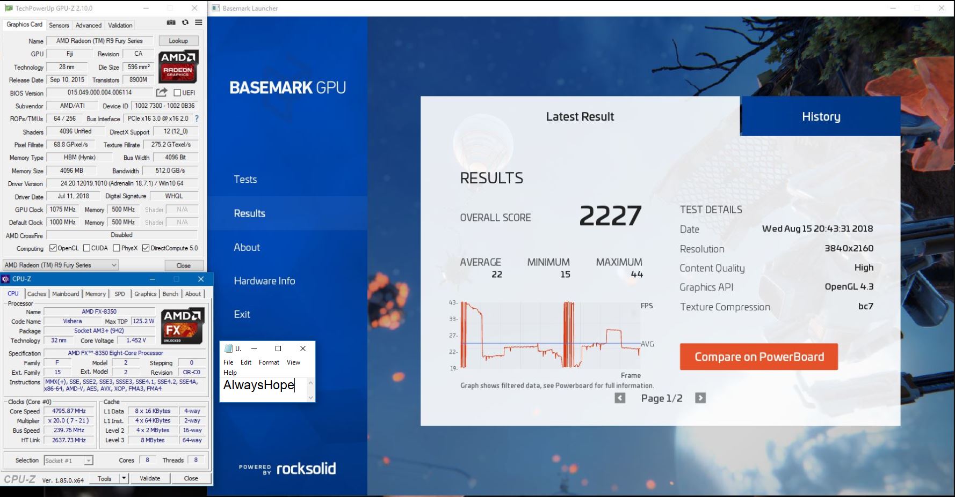955x497 pixels.
Task: Go to previous results page arrow
Action: pos(620,398)
